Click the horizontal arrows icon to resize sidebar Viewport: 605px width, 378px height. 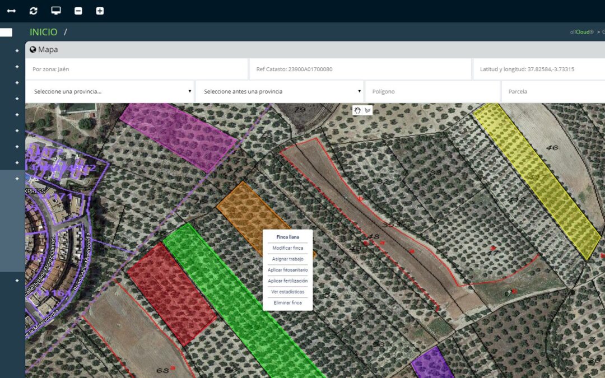point(11,11)
